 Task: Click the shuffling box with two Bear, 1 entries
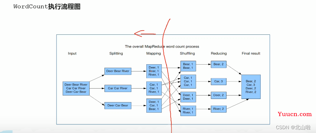tap(188, 66)
